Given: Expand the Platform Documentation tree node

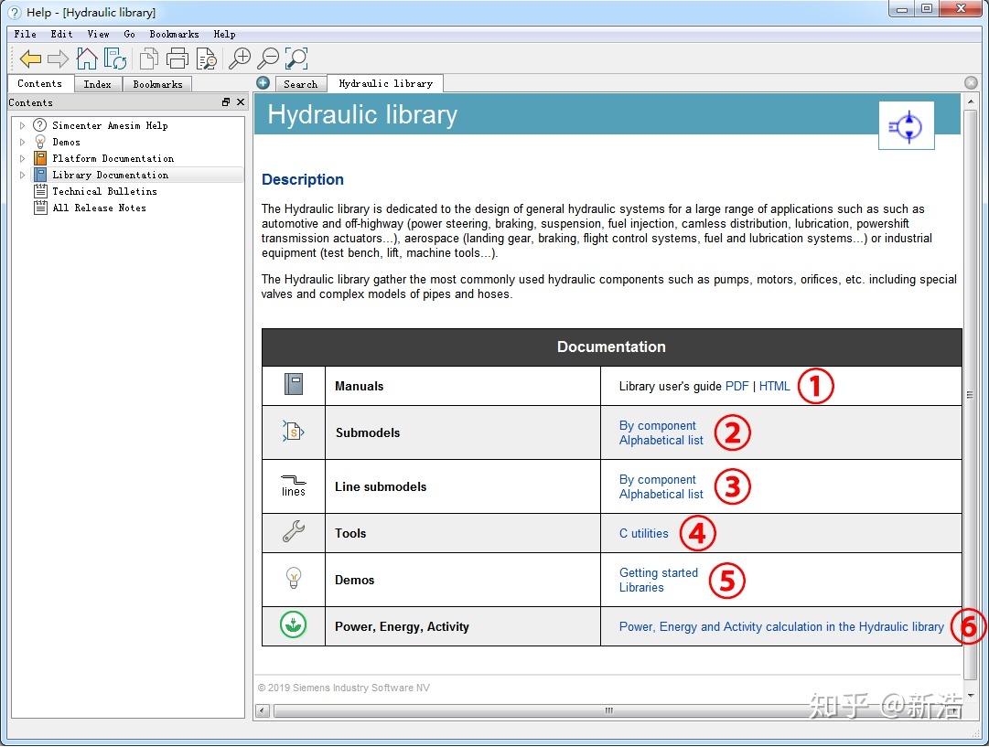Looking at the screenshot, I should 22,158.
